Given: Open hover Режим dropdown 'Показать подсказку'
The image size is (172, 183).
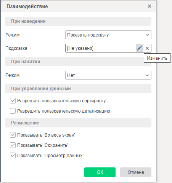Looking at the screenshot, I should [108, 35].
